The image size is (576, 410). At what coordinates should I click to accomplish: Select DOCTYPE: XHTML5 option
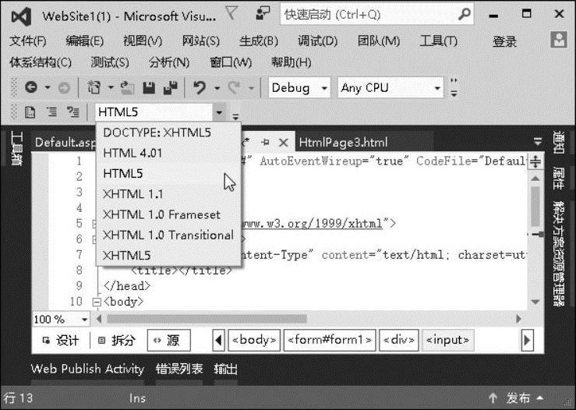[168, 133]
